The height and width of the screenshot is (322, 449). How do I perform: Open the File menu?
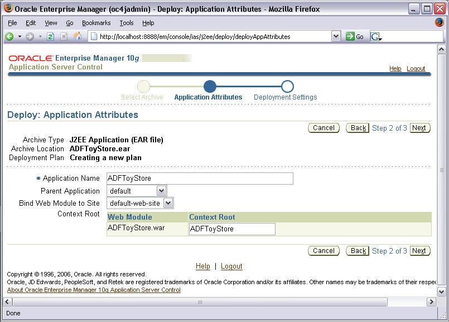tap(12, 23)
